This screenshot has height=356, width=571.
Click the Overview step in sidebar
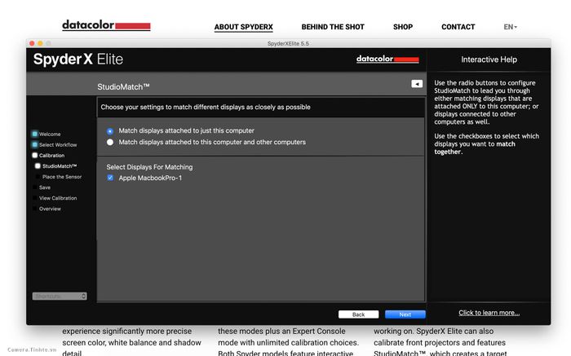[x=50, y=209]
